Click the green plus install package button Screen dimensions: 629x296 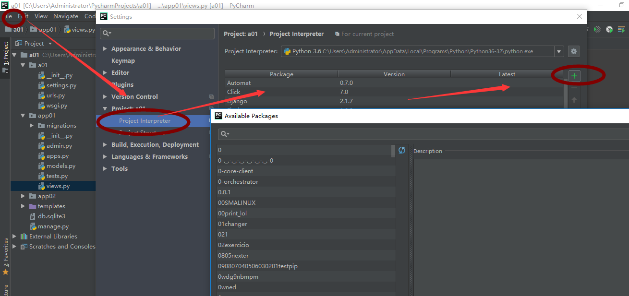click(574, 76)
